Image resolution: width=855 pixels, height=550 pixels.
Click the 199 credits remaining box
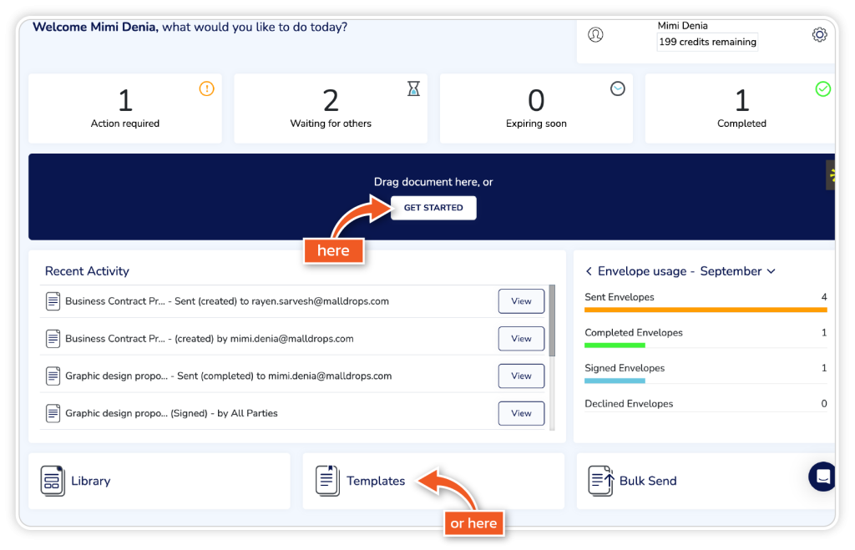(x=707, y=42)
